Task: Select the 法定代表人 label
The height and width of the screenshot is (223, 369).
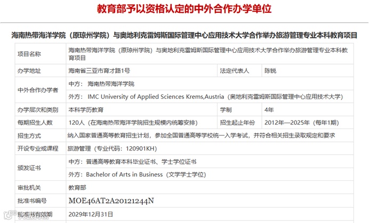Action: [x=235, y=70]
